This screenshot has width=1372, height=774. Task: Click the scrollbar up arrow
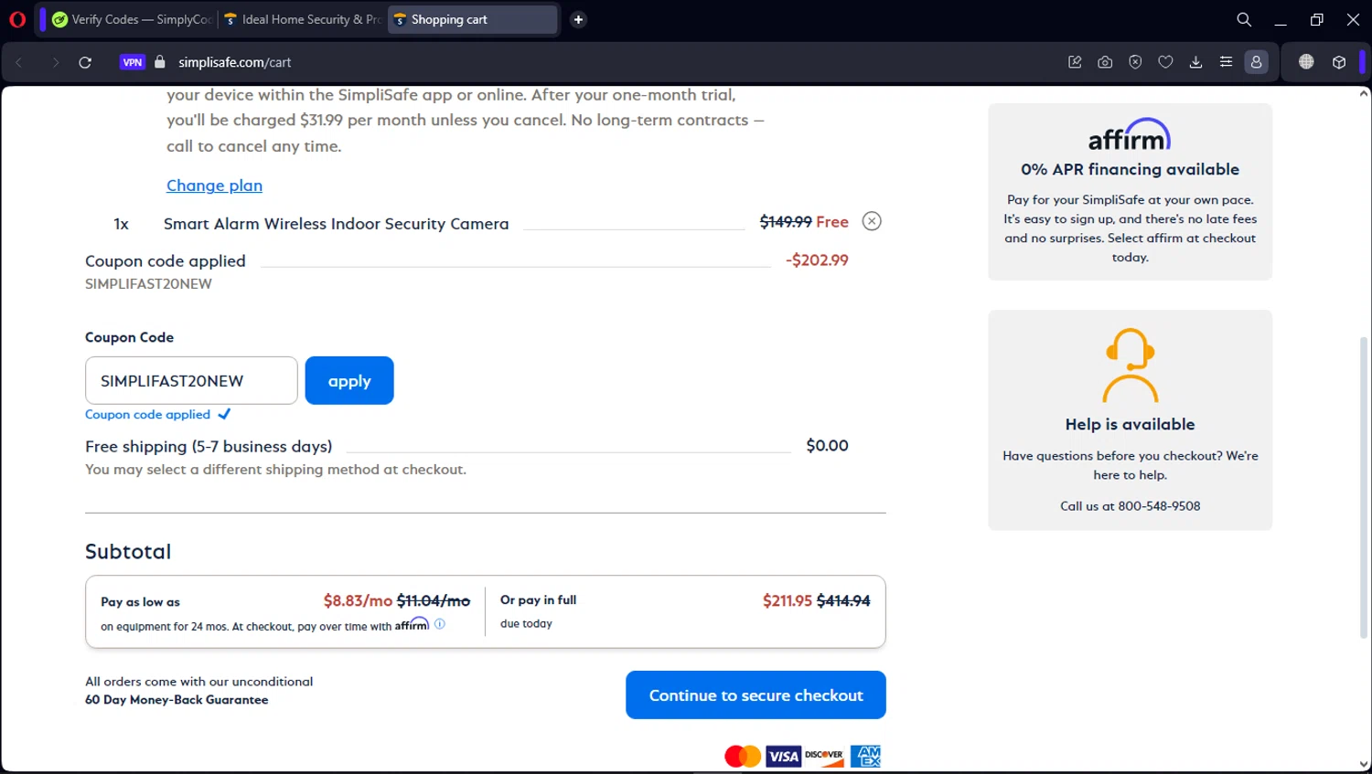coord(1364,93)
